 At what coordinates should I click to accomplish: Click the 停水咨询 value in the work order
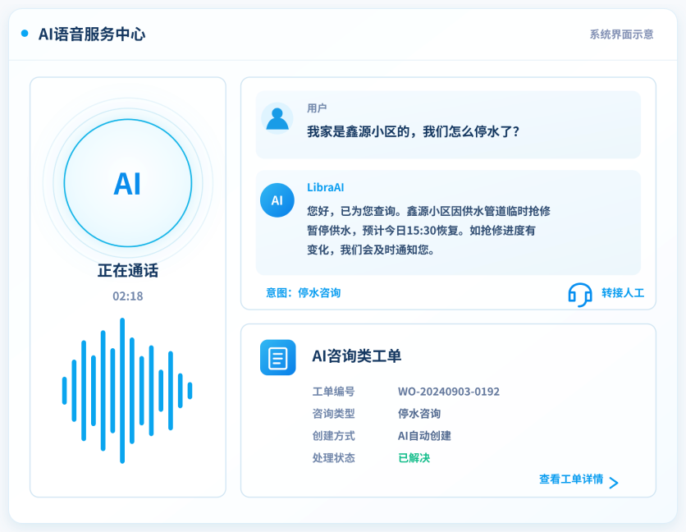[x=419, y=413]
